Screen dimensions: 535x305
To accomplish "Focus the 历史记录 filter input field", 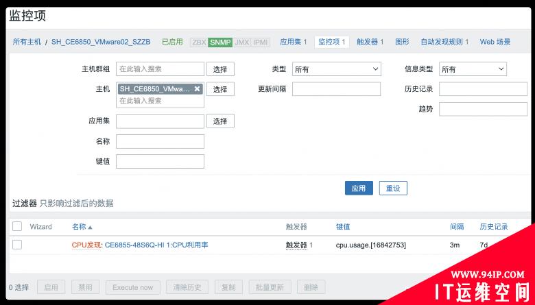I will (483, 89).
